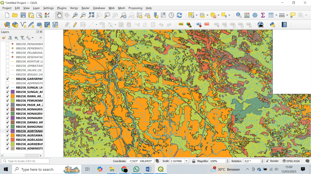
Task: Open the select by location dropdown arrow
Action: click(x=229, y=15)
